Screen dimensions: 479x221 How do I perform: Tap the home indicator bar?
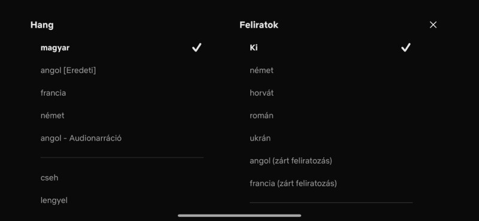click(239, 216)
